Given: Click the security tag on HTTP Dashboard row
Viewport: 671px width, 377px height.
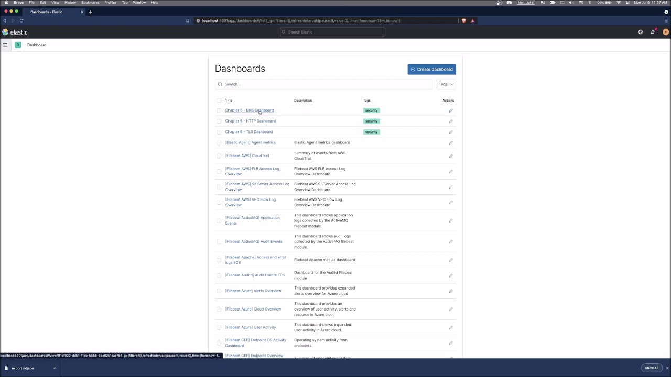Looking at the screenshot, I should coord(371,121).
